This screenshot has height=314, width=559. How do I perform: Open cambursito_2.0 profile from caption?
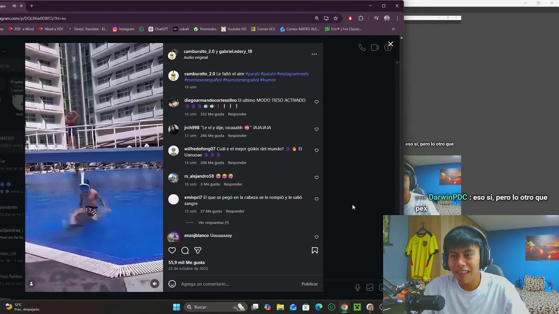200,74
